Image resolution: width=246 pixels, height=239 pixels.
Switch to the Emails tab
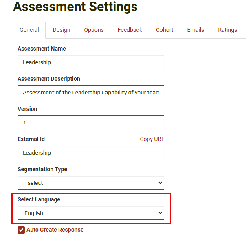195,30
